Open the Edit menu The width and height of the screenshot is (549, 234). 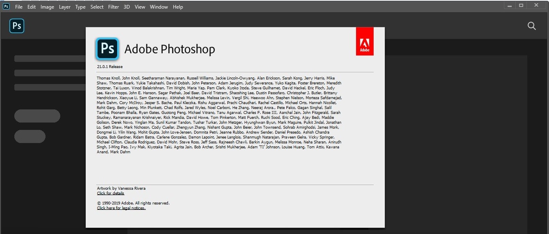pyautogui.click(x=32, y=7)
